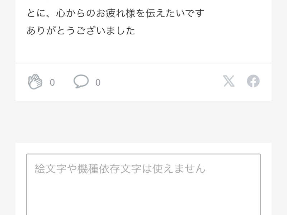Image resolution: width=287 pixels, height=215 pixels.
Task: Click the clap count showing 0
Action: 52,83
